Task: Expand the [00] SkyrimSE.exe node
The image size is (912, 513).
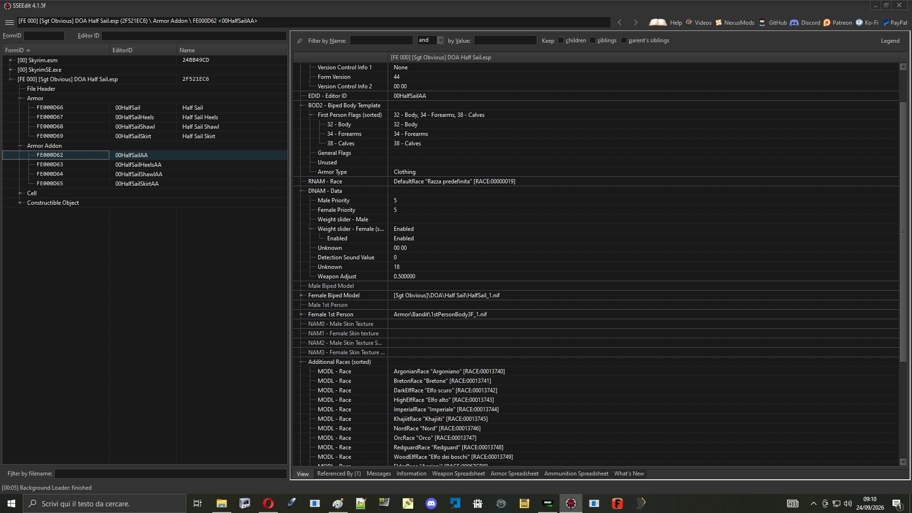Action: [x=10, y=70]
